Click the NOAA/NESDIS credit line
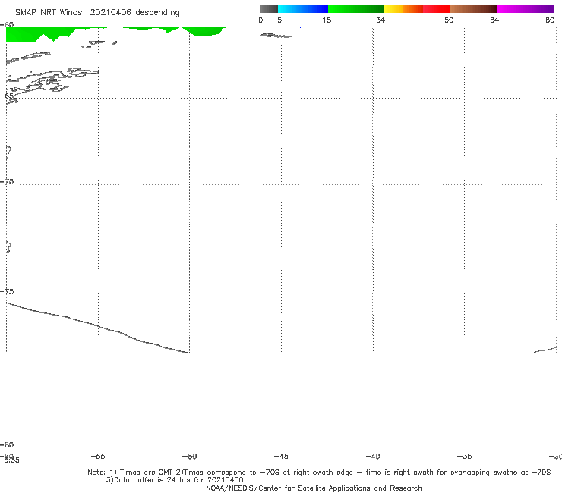The image size is (562, 493). point(314,488)
